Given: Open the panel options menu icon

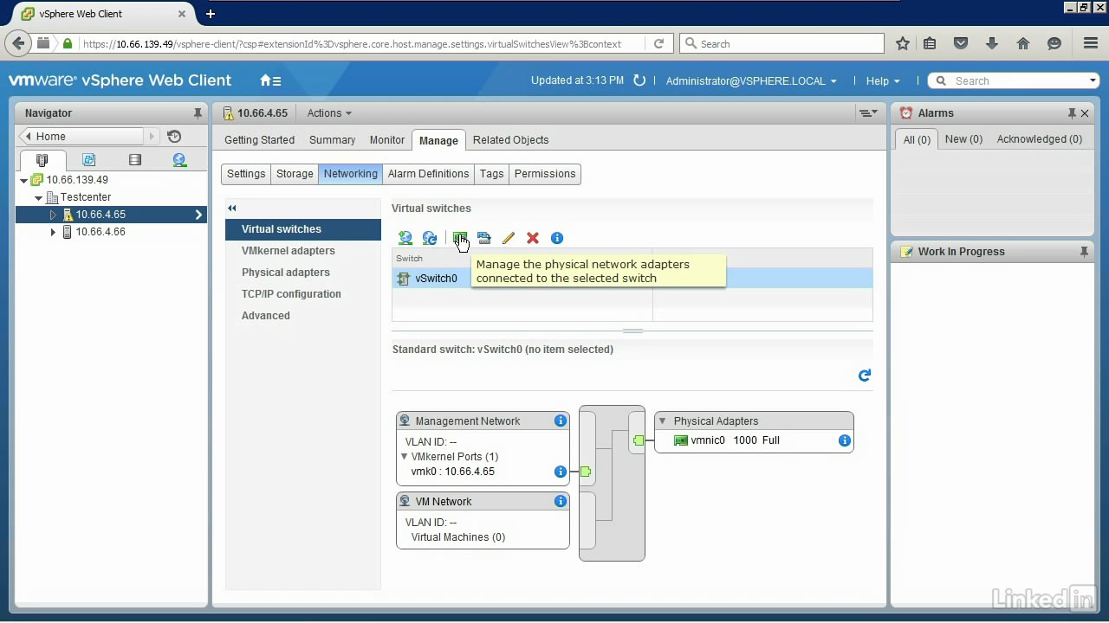Looking at the screenshot, I should click(x=867, y=113).
